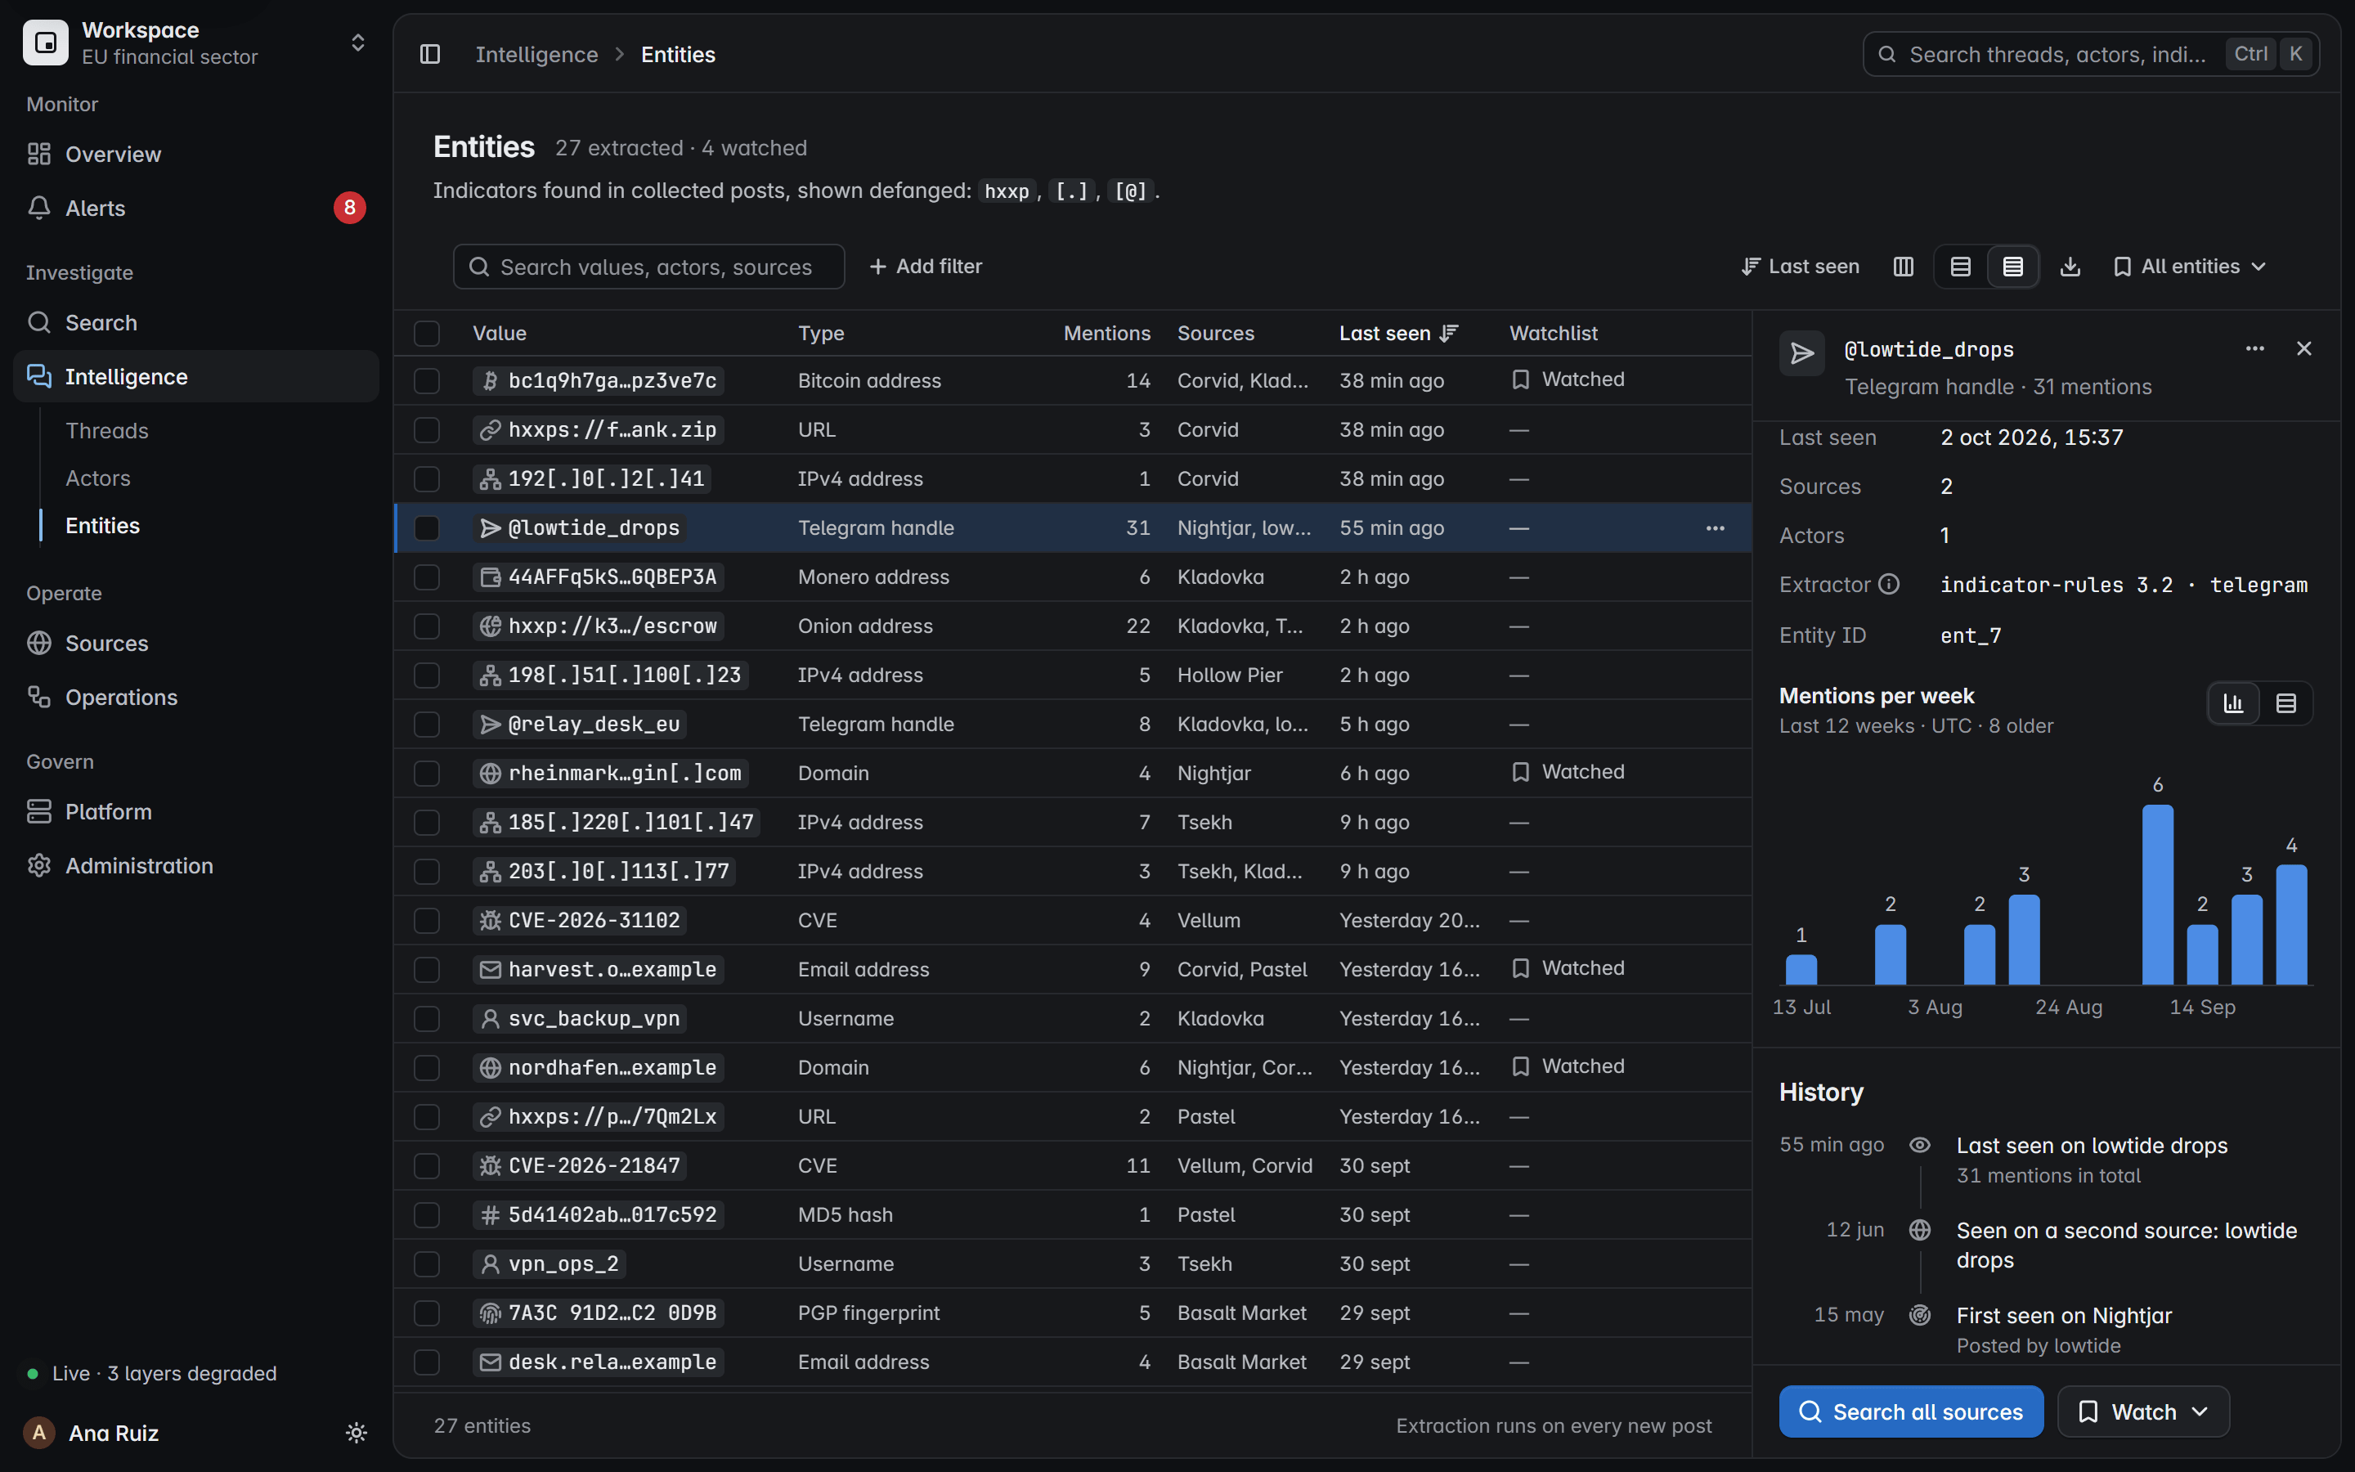Viewport: 2355px width, 1472px height.
Task: Click the eye icon in History
Action: pyautogui.click(x=1919, y=1145)
